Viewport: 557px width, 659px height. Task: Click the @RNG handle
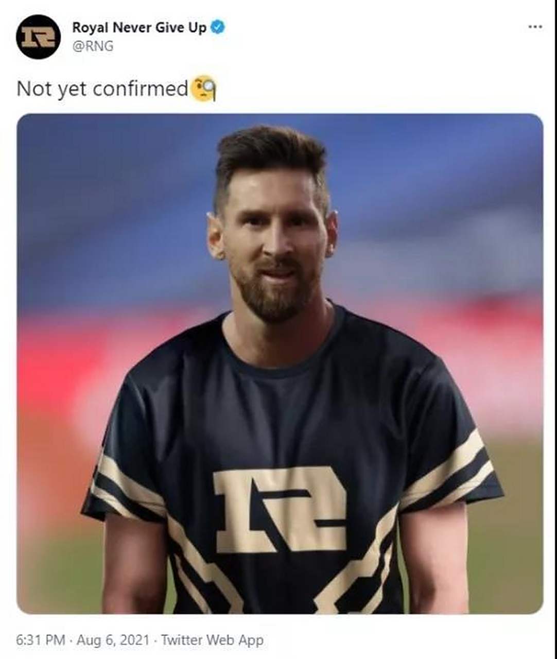[x=93, y=46]
